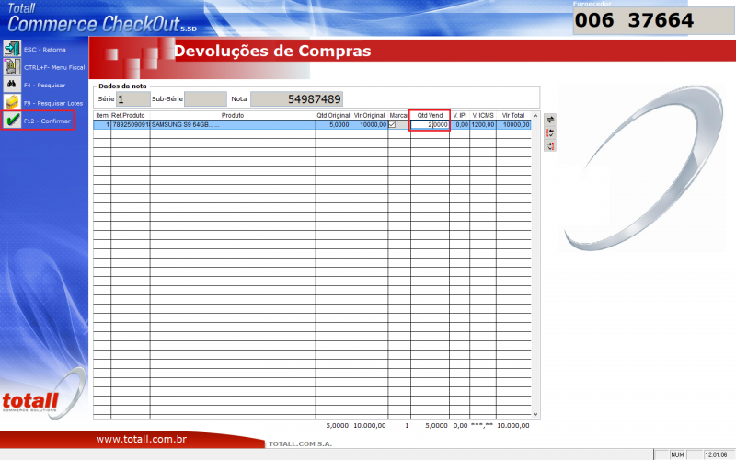The height and width of the screenshot is (460, 736).
Task: Click the ESC Retorna door icon
Action: pos(12,48)
